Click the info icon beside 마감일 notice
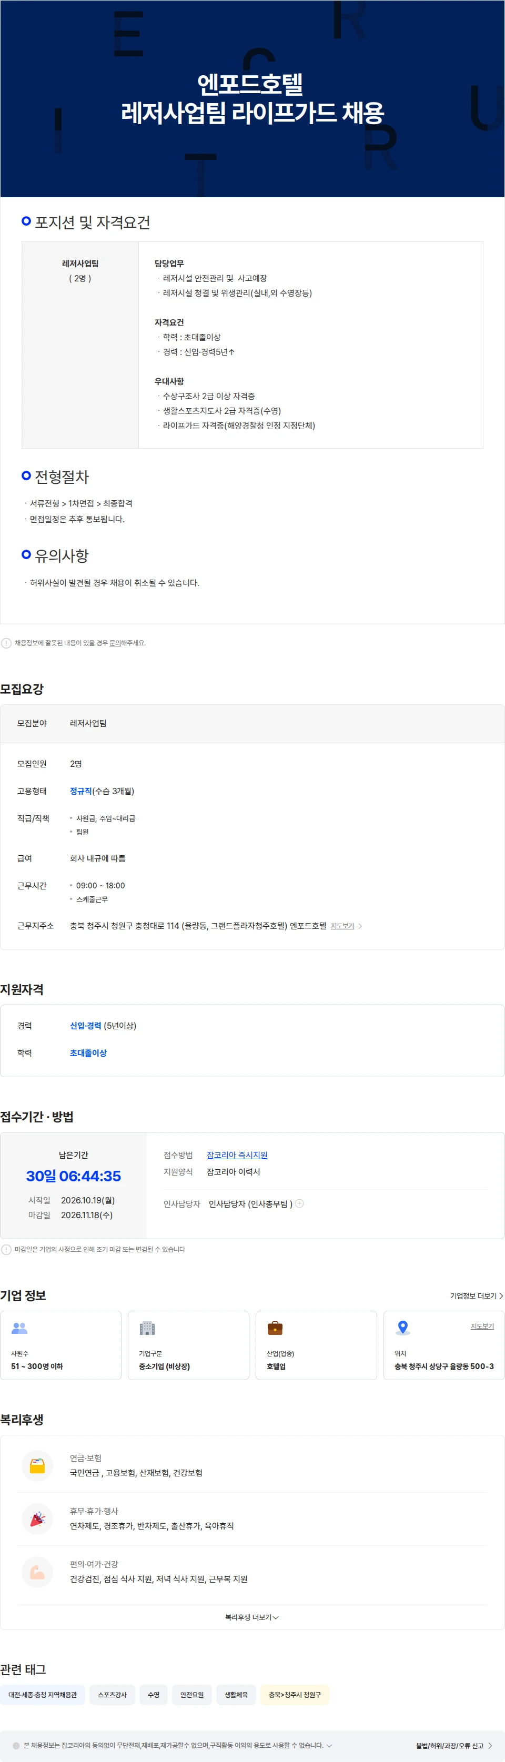The height and width of the screenshot is (1762, 505). pyautogui.click(x=6, y=1250)
